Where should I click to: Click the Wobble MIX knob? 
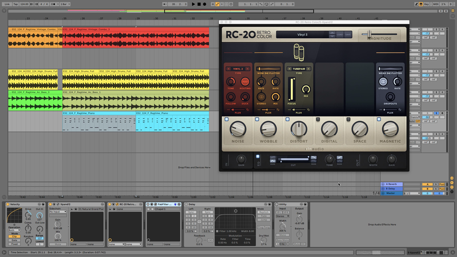(x=275, y=97)
